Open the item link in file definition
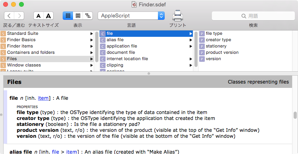Screen dimensions: 298x154 (x=43, y=98)
